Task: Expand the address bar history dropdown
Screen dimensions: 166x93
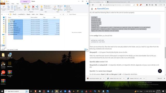Action: click(x=60, y=14)
